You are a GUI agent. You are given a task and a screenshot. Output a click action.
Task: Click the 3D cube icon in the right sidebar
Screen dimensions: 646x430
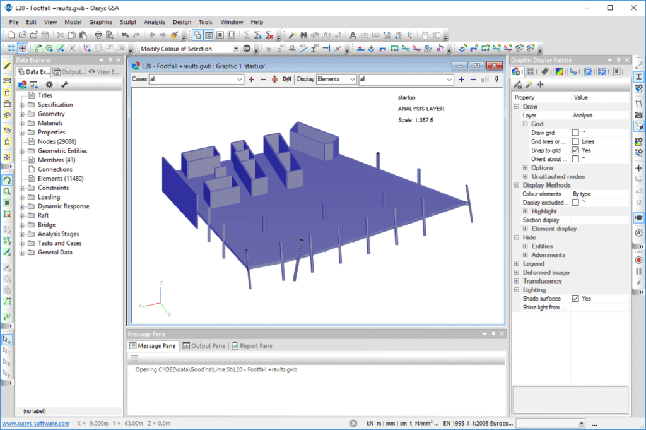(x=638, y=126)
